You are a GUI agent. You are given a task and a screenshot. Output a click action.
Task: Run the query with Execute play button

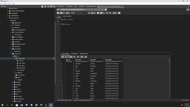click(92, 13)
